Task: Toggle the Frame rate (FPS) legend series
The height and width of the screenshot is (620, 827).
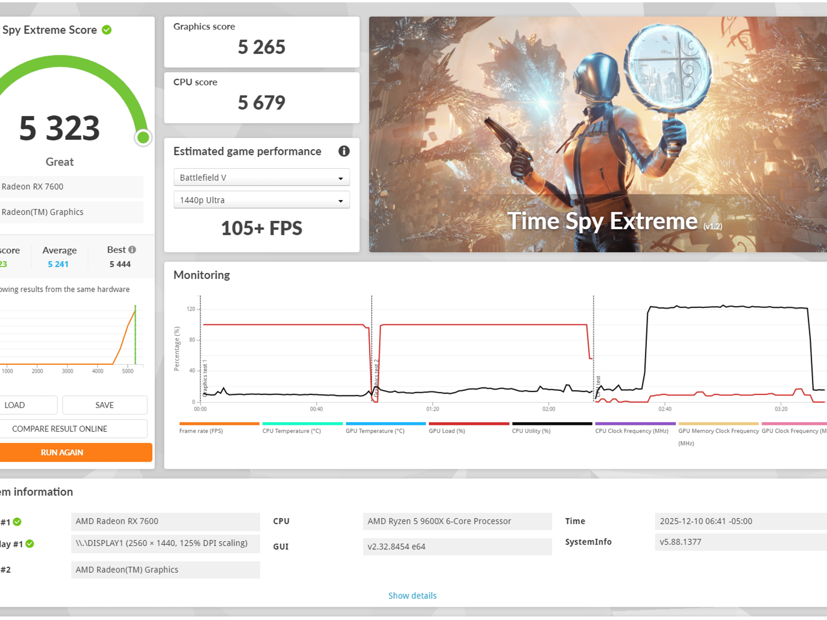Action: pyautogui.click(x=201, y=431)
